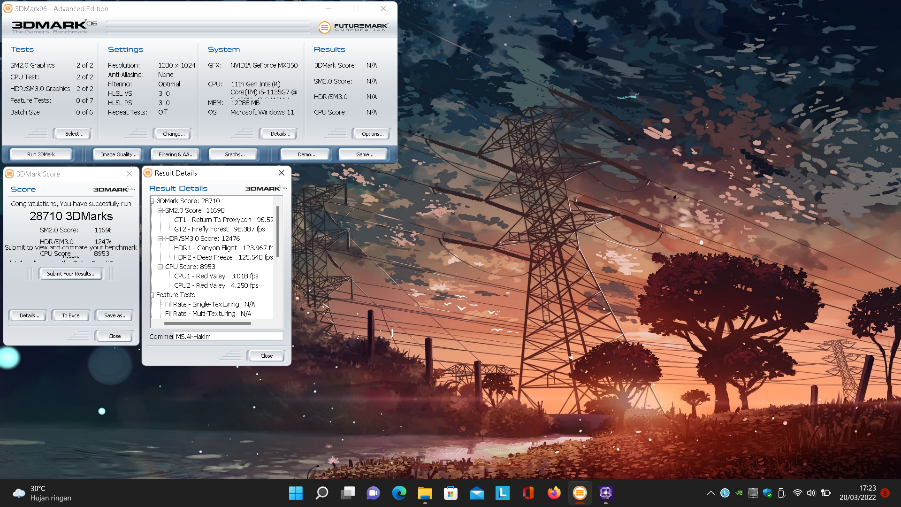Click Save as... in Score window
901x507 pixels.
coord(115,315)
